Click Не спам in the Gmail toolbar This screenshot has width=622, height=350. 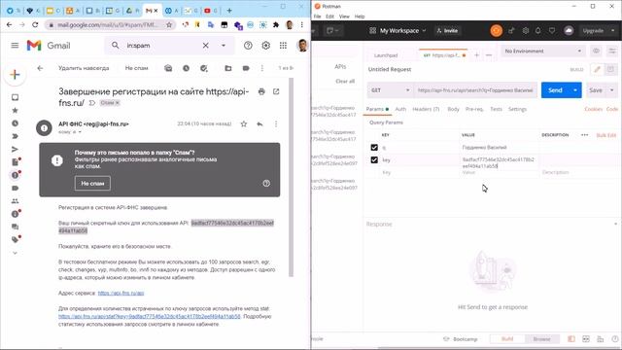136,68
